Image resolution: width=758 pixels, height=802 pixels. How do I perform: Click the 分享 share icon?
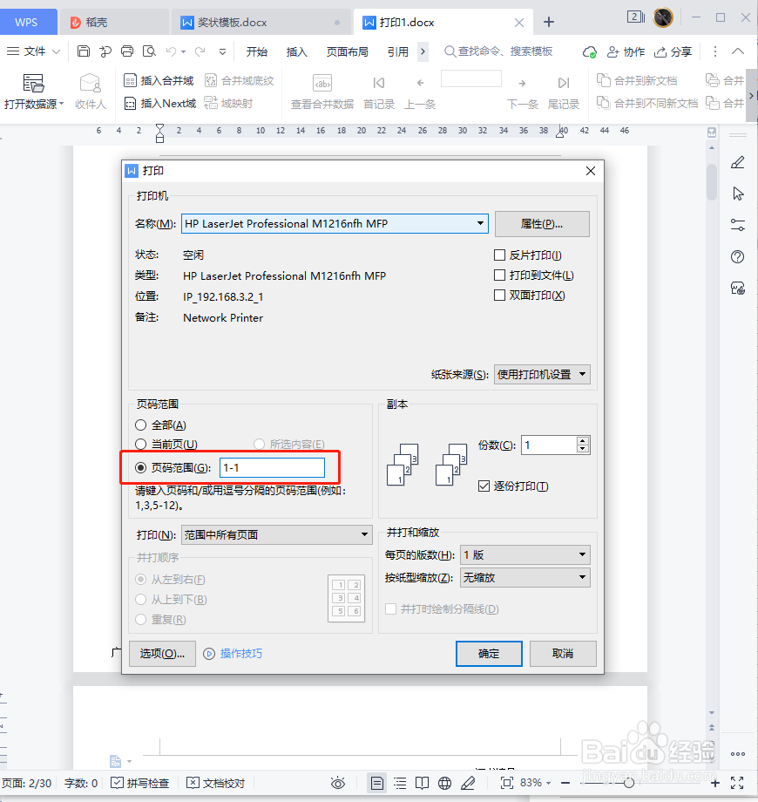click(x=673, y=51)
